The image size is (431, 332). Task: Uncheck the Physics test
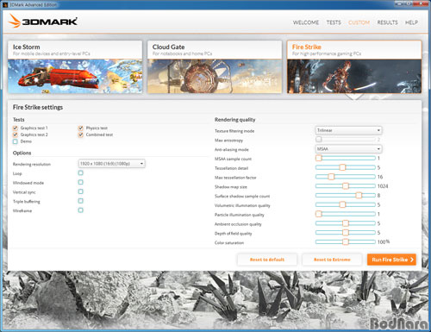click(x=81, y=128)
